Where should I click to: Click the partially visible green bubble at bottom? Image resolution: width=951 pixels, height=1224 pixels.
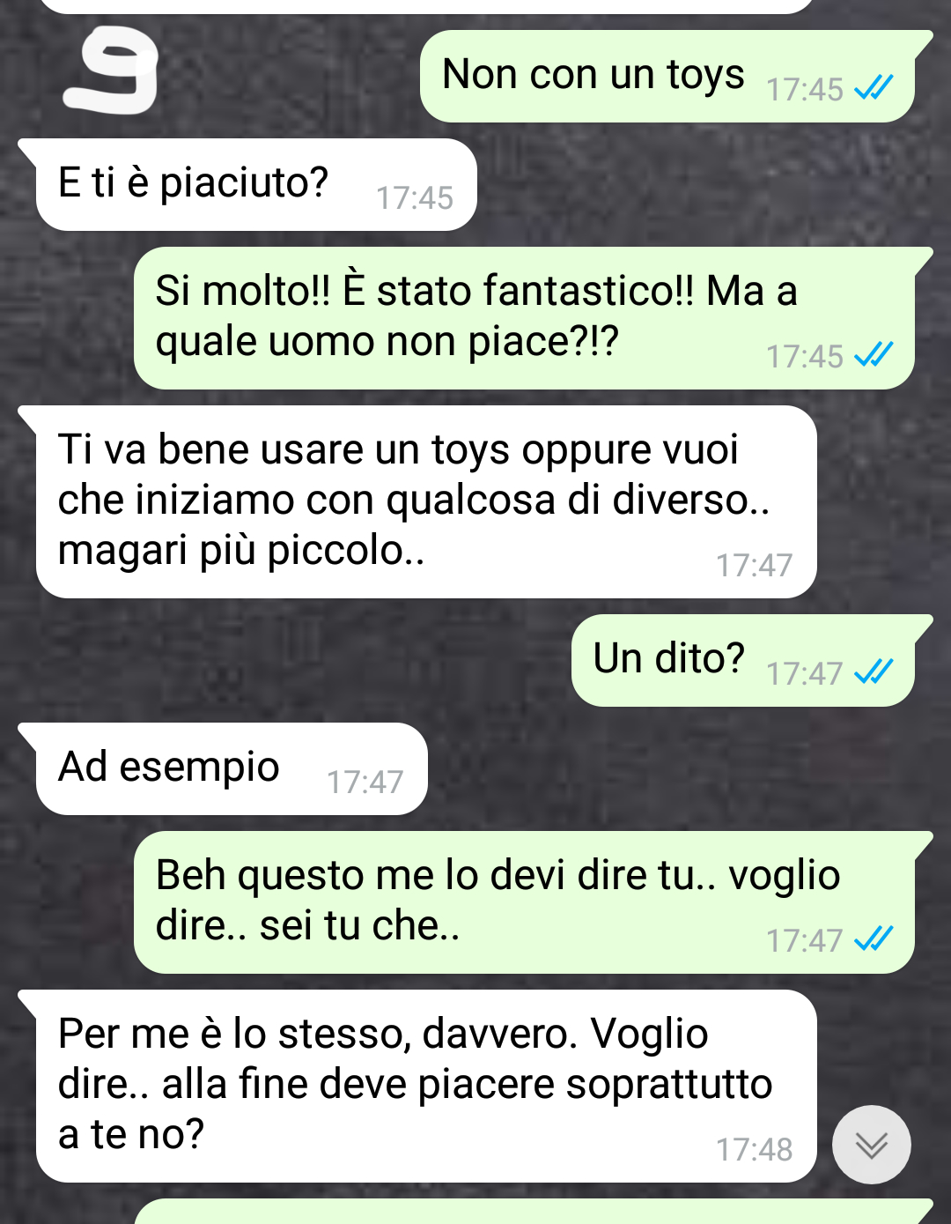534,1212
